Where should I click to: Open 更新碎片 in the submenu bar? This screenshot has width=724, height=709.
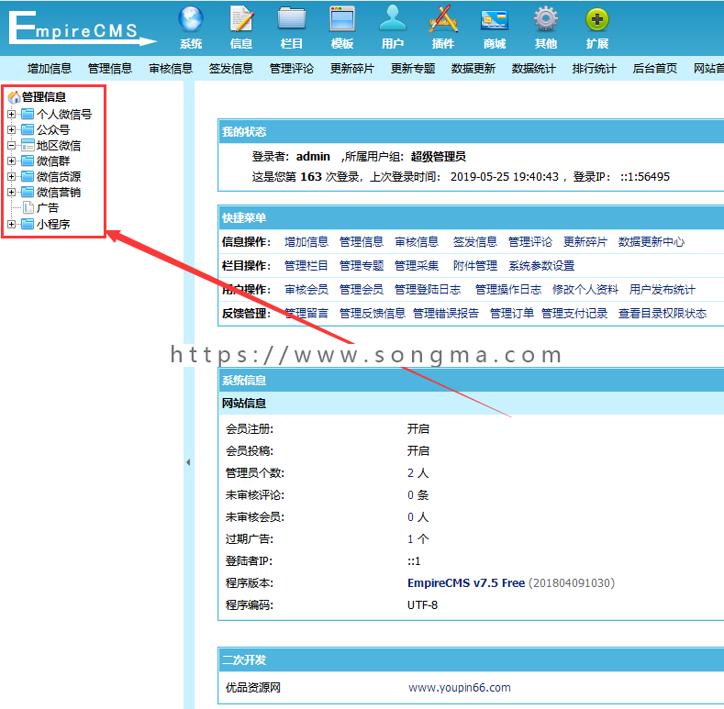point(351,69)
